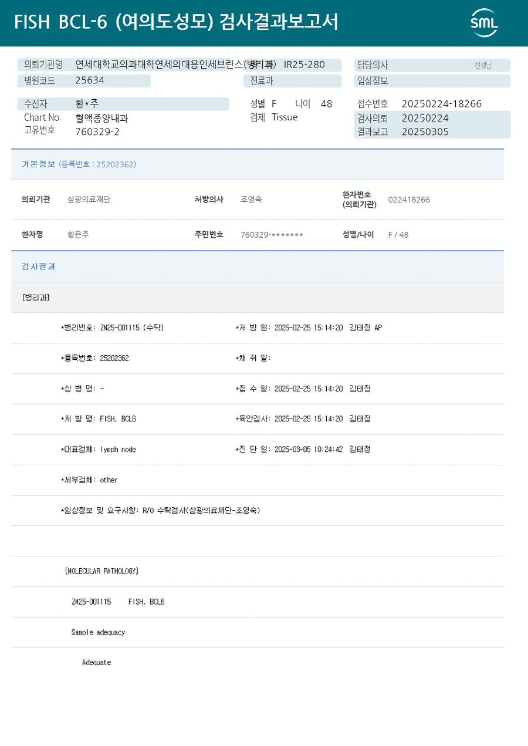Click the SML logo icon
Image resolution: width=528 pixels, height=746 pixels.
point(484,23)
